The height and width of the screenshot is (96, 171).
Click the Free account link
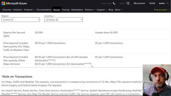[x=161, y=10]
